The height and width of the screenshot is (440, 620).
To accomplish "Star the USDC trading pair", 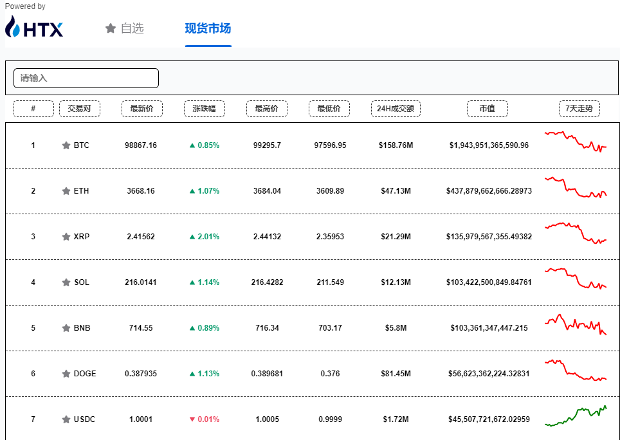I will [x=66, y=419].
